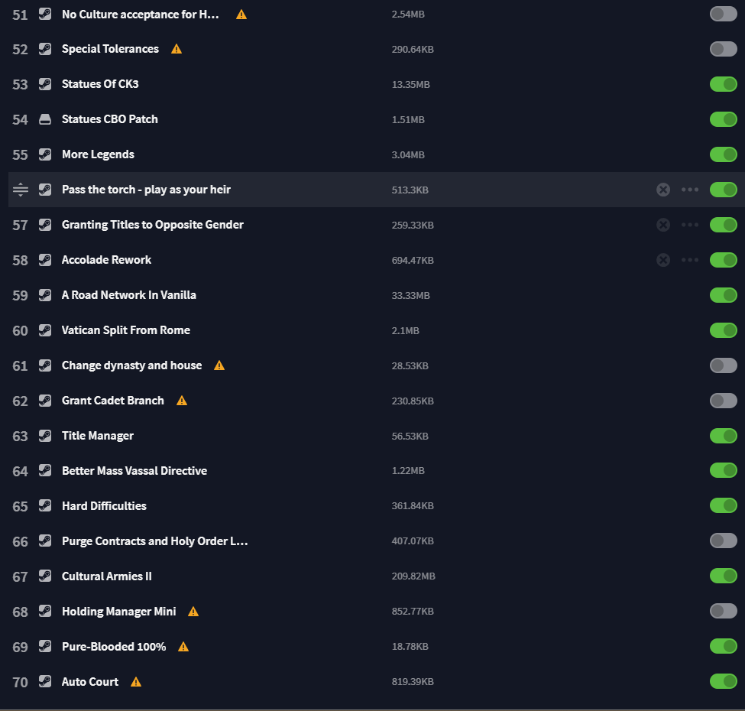Select the Vatican Split From Rome mod name
The image size is (745, 711).
point(126,330)
